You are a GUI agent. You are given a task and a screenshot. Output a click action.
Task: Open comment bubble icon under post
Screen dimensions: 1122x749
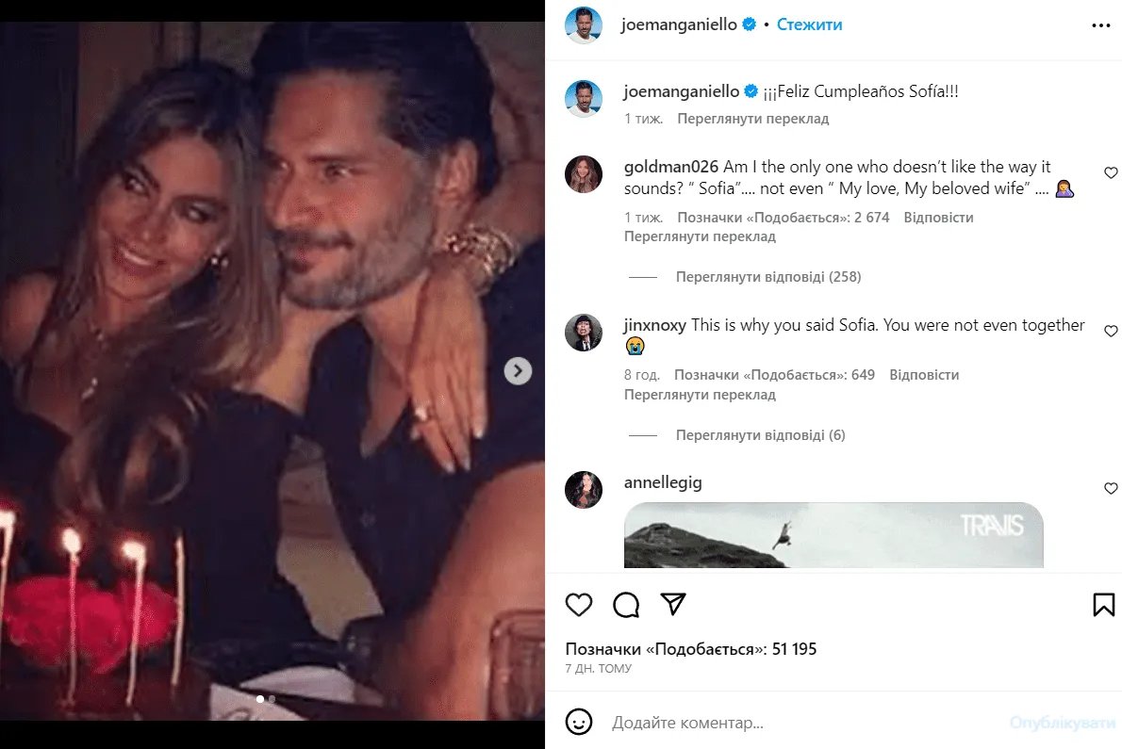pyautogui.click(x=626, y=604)
